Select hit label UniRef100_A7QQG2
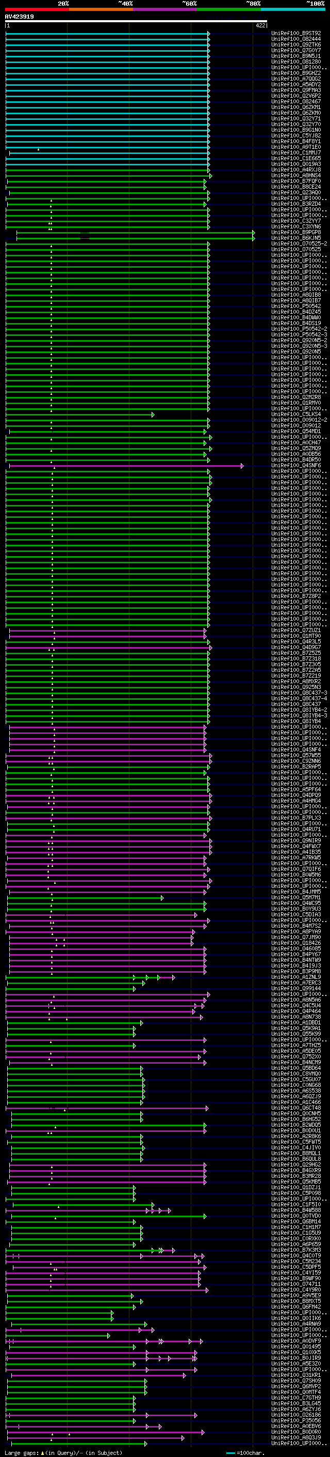This screenshot has height=1457, width=330. tap(296, 79)
